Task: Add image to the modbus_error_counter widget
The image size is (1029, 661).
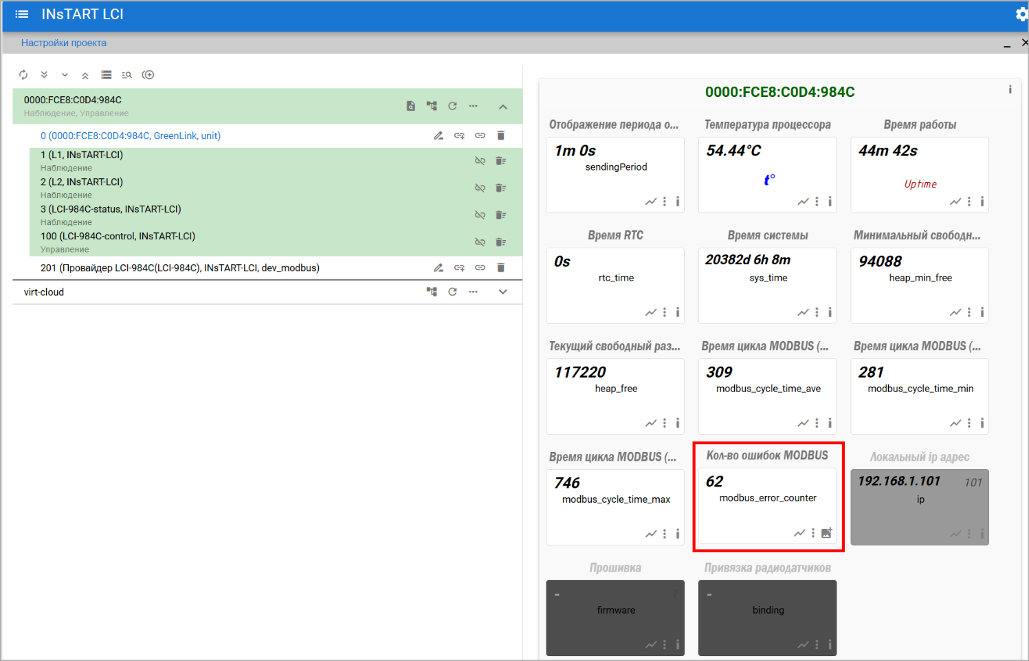Action: tap(827, 533)
